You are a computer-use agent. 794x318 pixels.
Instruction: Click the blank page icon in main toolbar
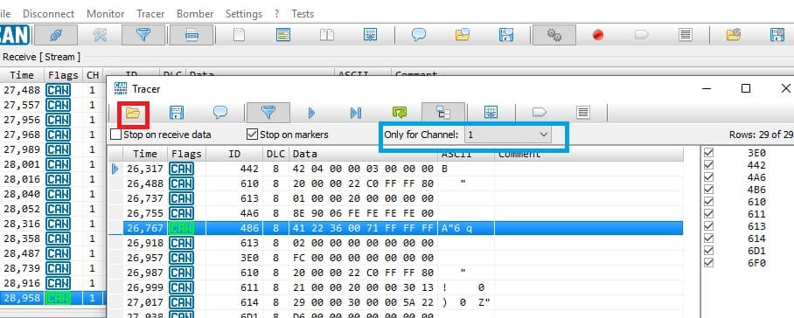point(239,35)
